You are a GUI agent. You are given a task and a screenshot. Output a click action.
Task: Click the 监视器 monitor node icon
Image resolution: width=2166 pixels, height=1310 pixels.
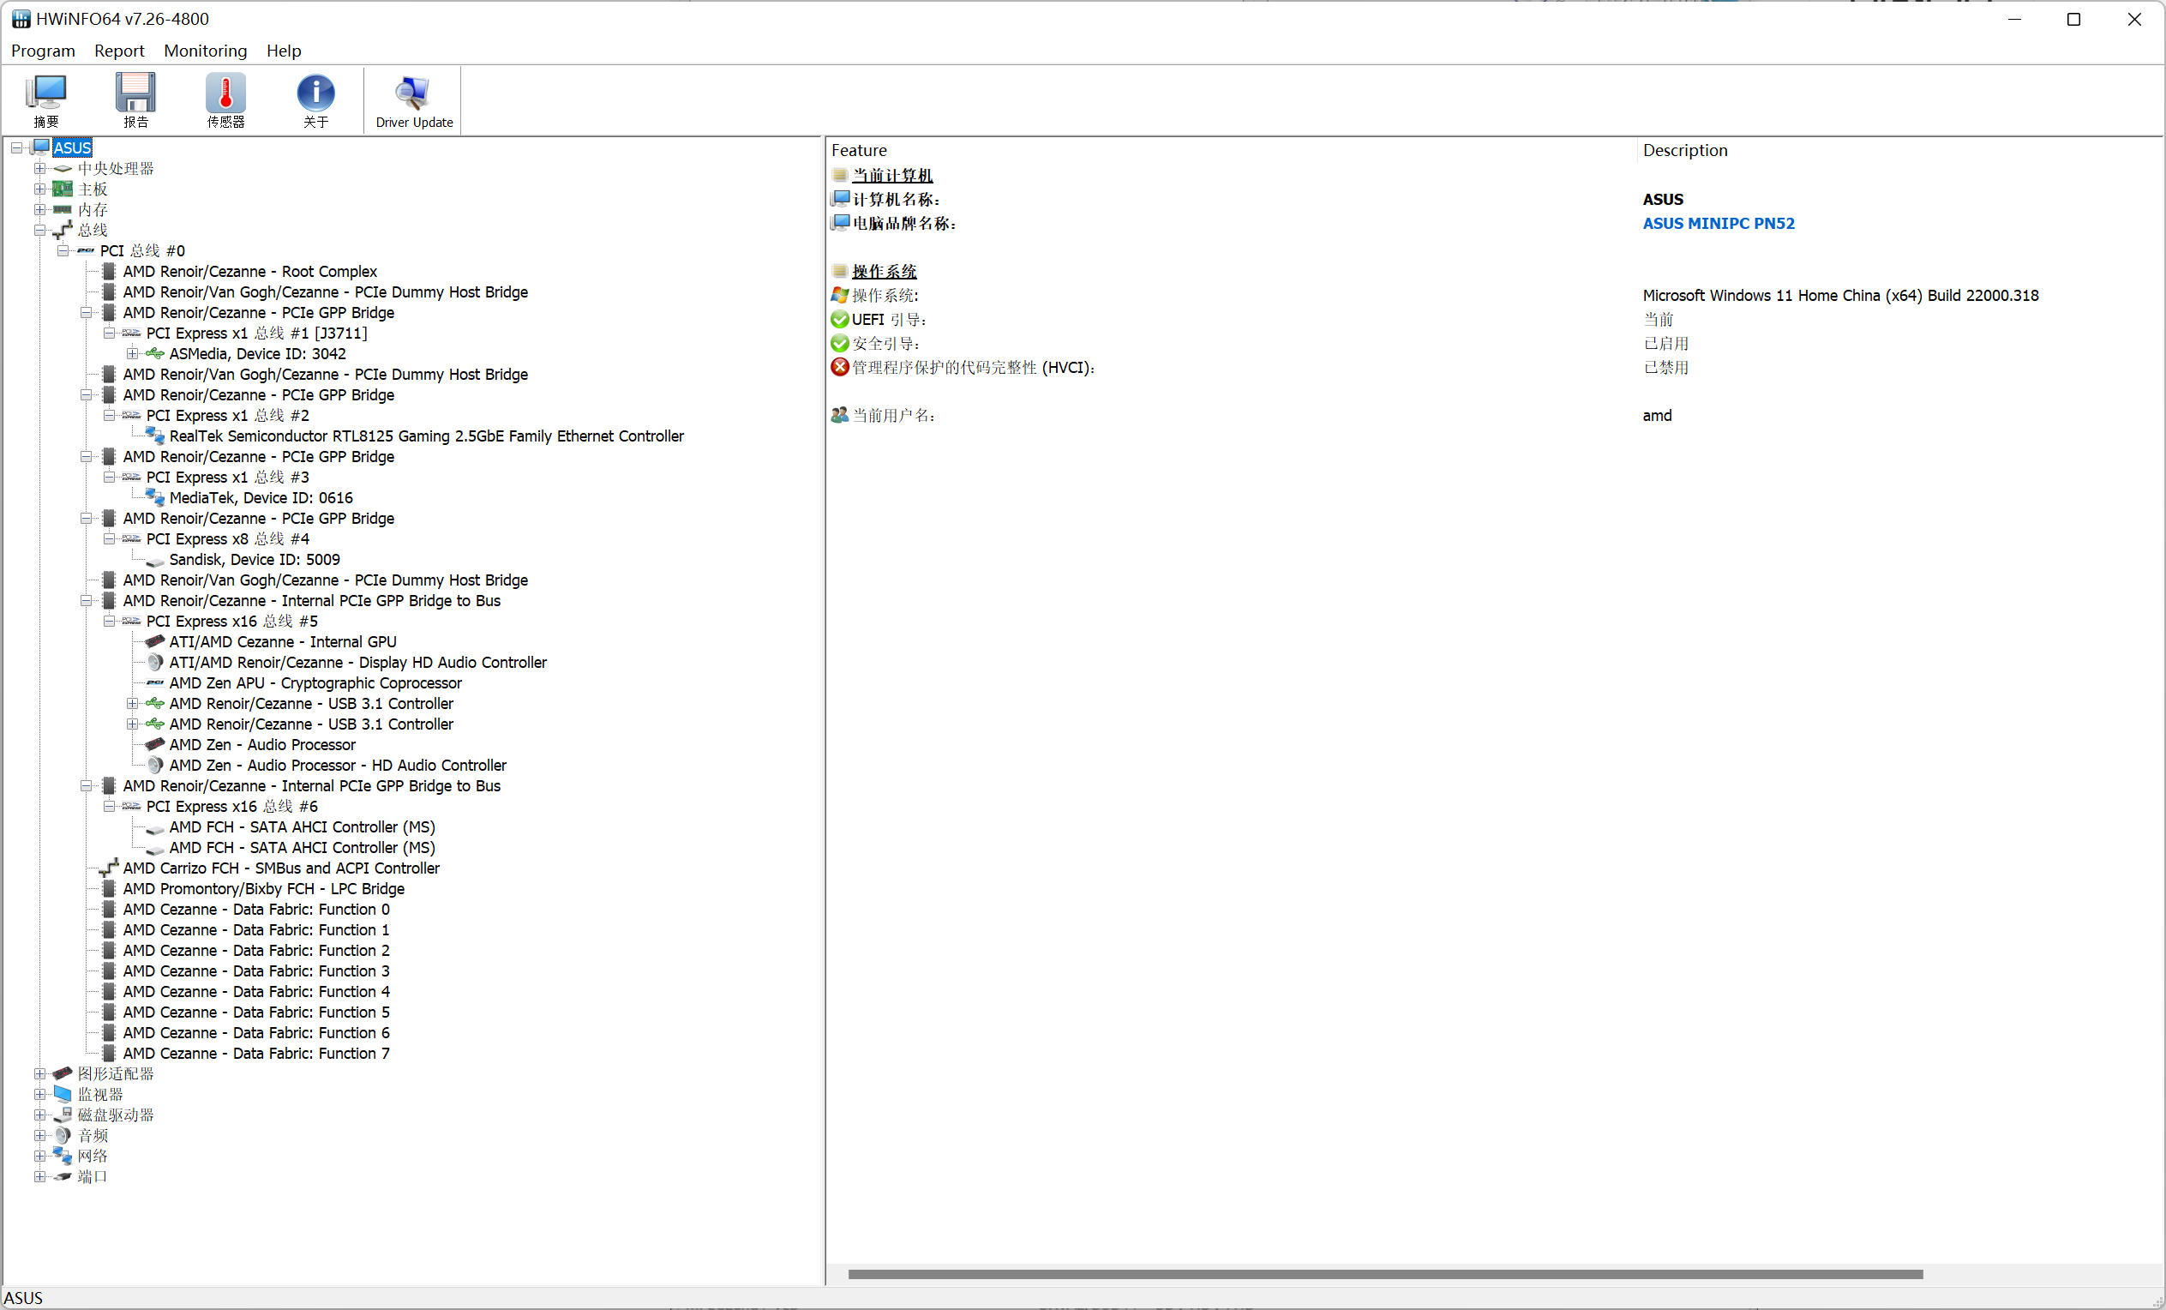point(63,1095)
